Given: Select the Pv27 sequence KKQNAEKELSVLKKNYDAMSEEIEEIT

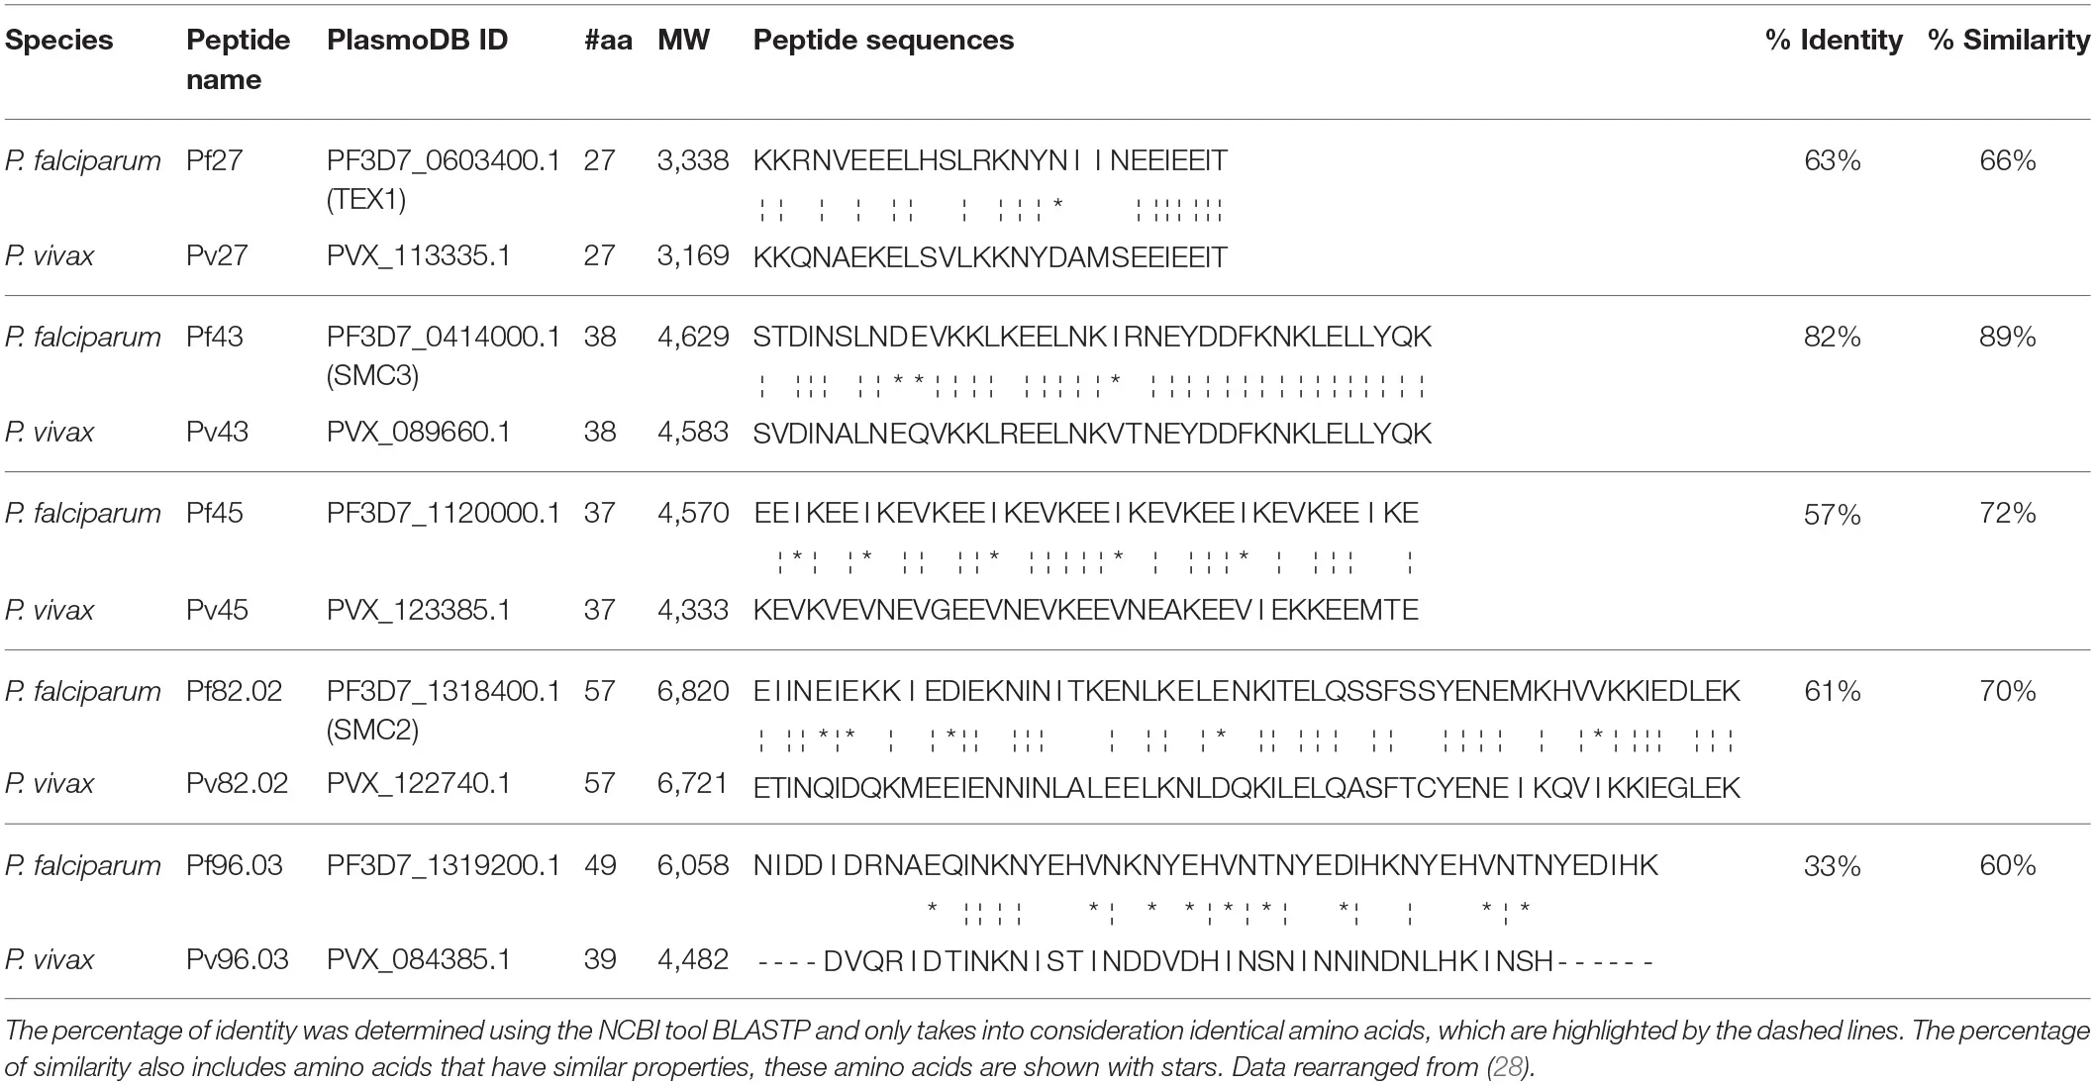Looking at the screenshot, I should (990, 257).
